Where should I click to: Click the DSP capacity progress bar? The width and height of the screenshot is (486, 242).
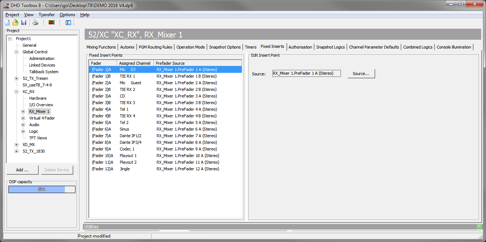click(42, 189)
